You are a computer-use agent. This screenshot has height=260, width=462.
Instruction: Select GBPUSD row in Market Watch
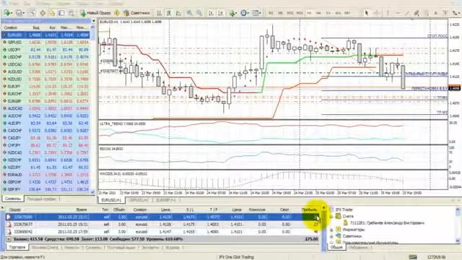(45, 42)
